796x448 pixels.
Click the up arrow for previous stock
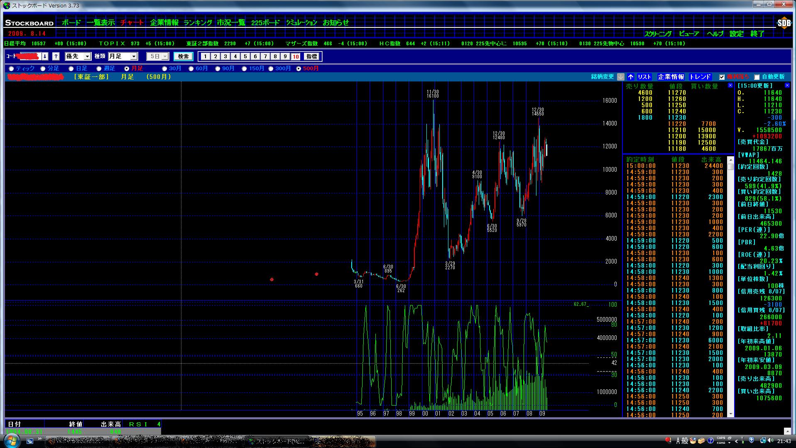coord(631,77)
